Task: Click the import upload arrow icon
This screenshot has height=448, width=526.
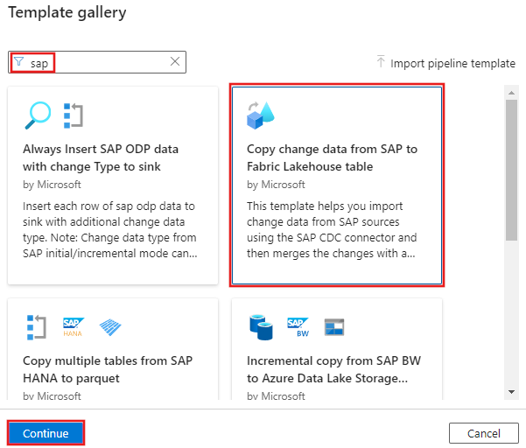Action: pyautogui.click(x=381, y=61)
